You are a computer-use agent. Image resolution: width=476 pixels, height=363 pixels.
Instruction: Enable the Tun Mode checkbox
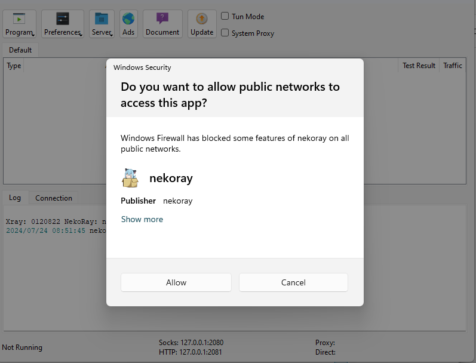point(225,16)
